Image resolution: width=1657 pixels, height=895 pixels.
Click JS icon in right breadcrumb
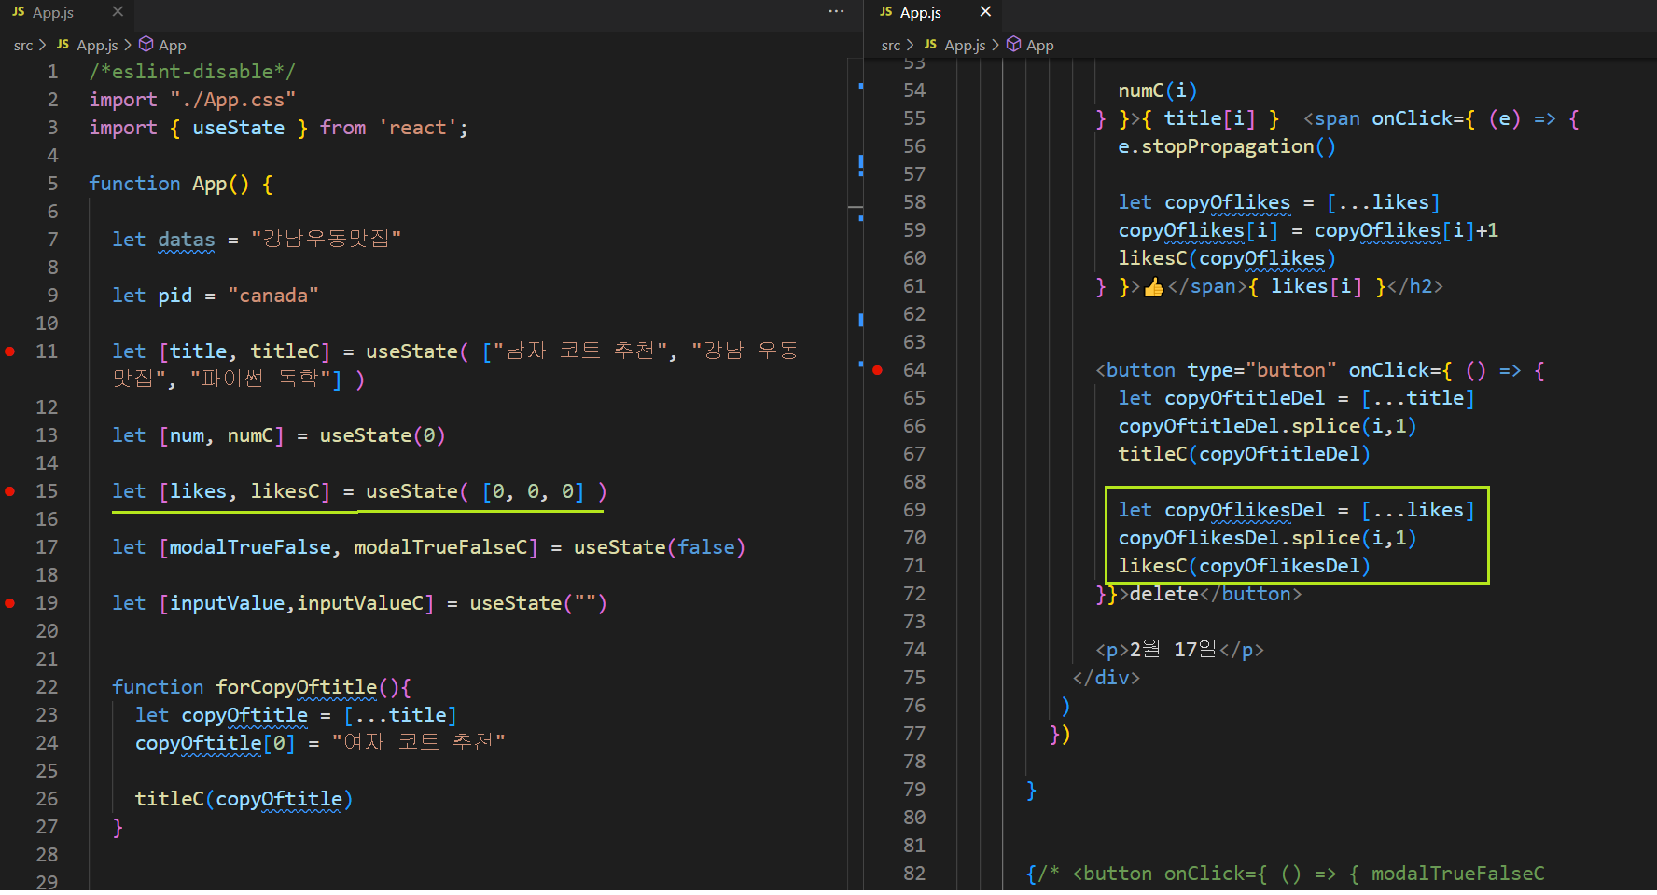click(x=930, y=45)
